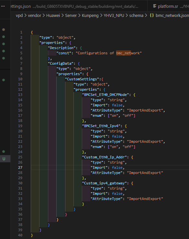189x239 pixels.
Task: Click the highlighted bmc_network text
Action: click(124, 53)
